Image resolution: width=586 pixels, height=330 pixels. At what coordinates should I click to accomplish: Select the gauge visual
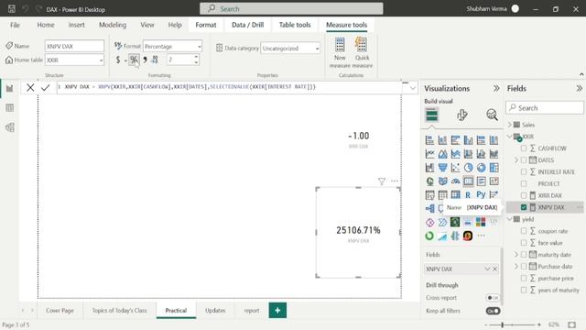click(x=456, y=181)
